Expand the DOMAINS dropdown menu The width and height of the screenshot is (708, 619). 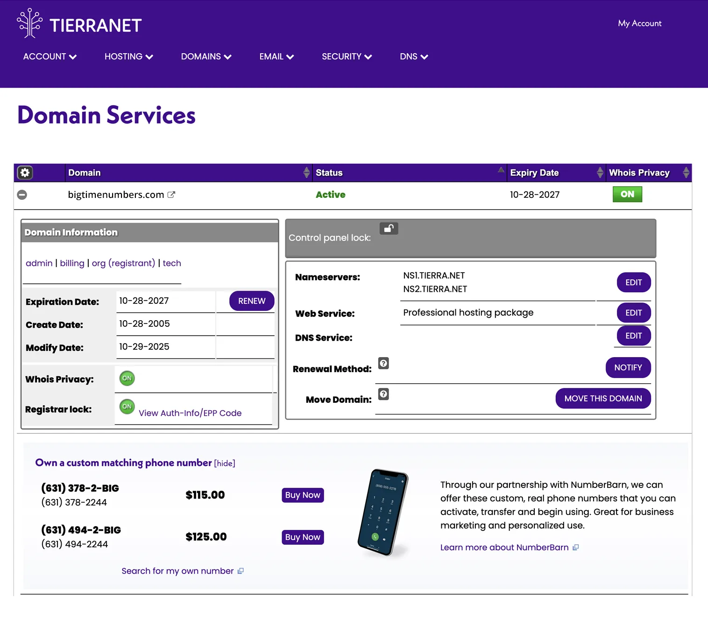click(206, 56)
